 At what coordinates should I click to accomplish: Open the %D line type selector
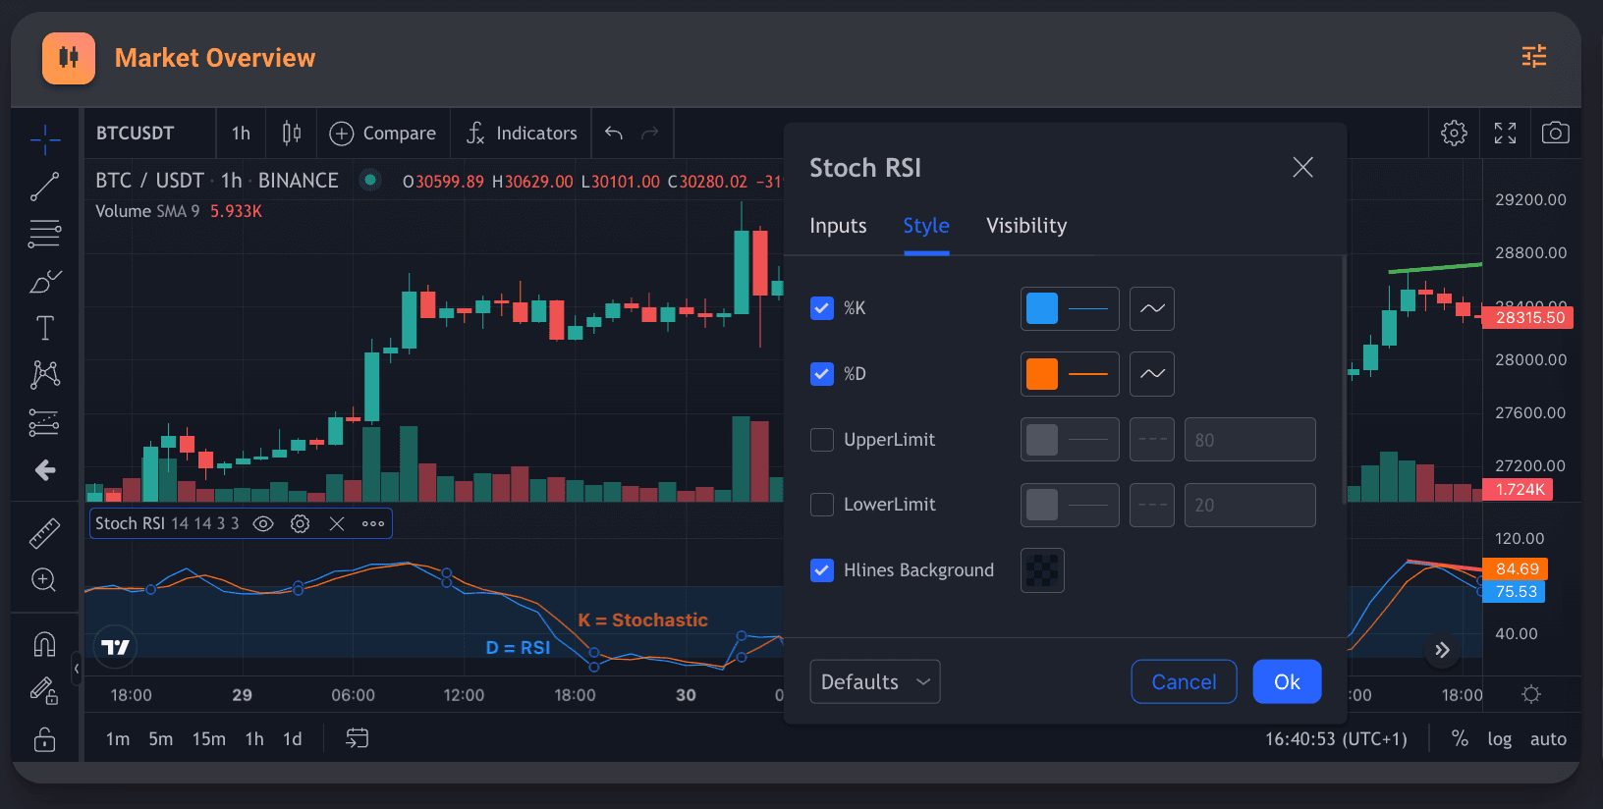tap(1151, 374)
